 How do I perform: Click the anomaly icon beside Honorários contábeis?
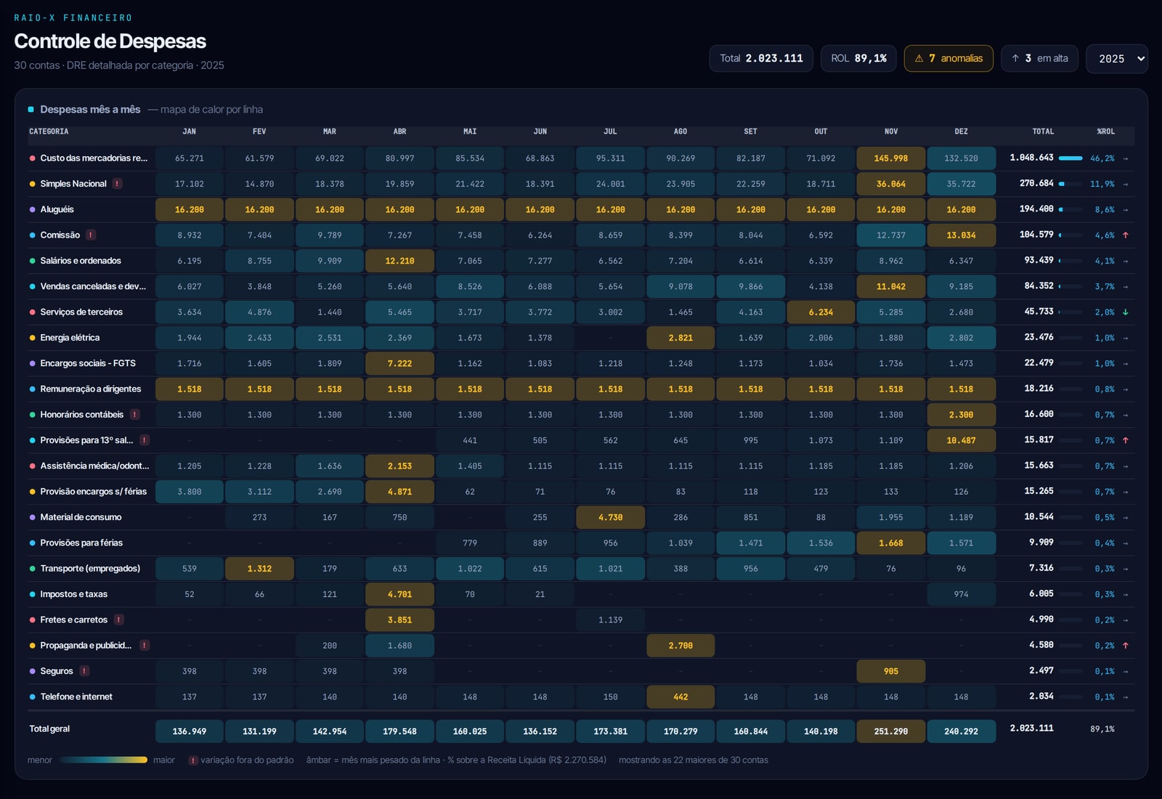pyautogui.click(x=135, y=414)
